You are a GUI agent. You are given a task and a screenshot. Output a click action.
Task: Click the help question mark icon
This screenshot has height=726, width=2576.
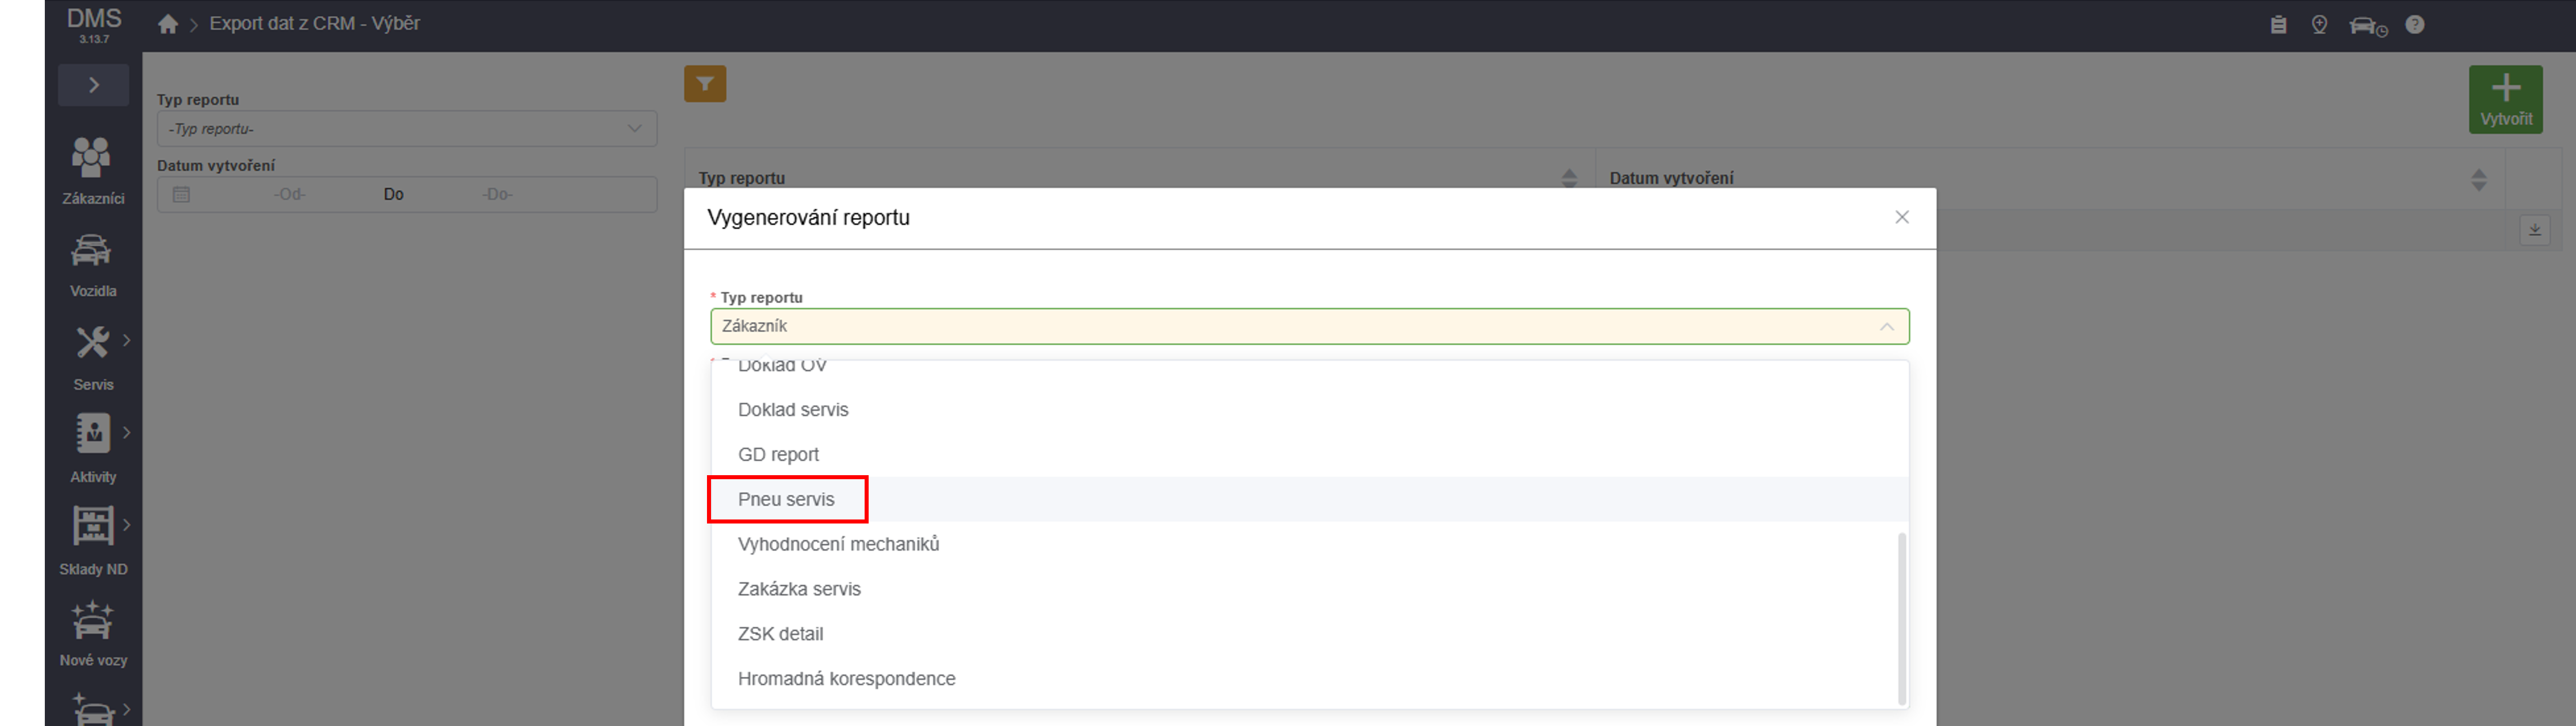[x=2414, y=25]
